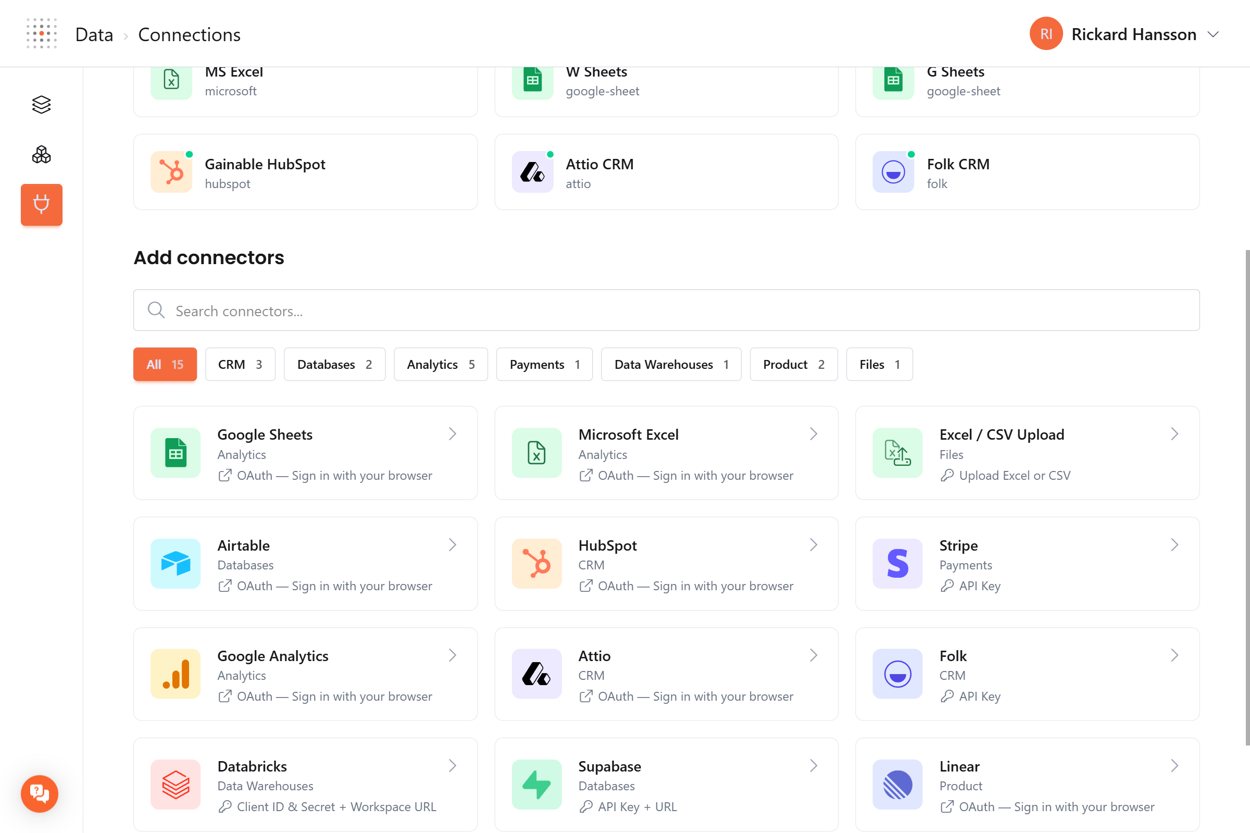
Task: Toggle the CRM connector filter
Action: point(240,364)
